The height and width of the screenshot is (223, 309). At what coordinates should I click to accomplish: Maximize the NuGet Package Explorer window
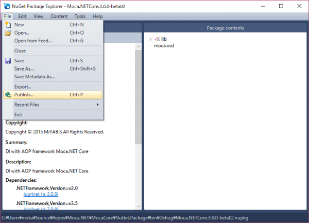pos(281,6)
